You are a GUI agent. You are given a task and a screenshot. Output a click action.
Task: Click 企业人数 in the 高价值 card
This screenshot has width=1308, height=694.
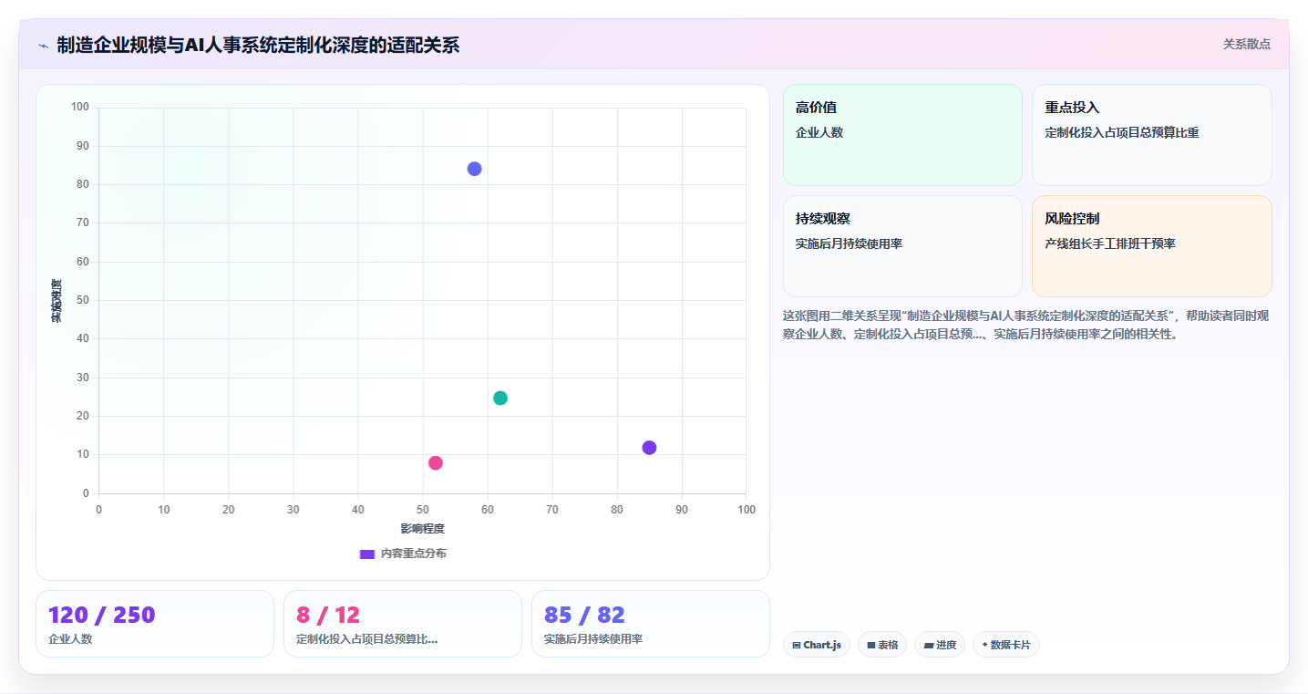(819, 132)
